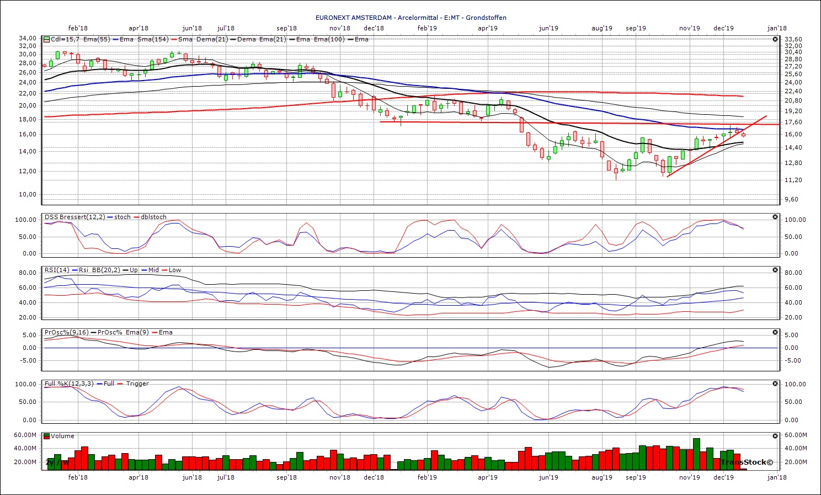This screenshot has width=821, height=495.
Task: Click the 'jun'19' date label on bottom axis
Action: (548, 477)
